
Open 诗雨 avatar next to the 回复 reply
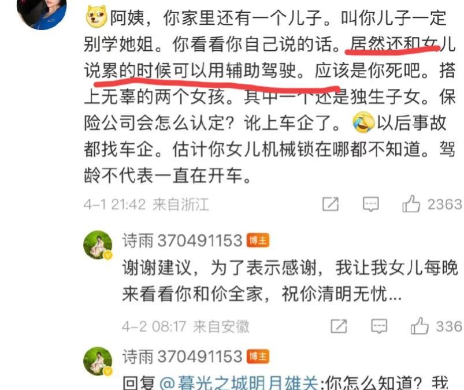click(98, 361)
